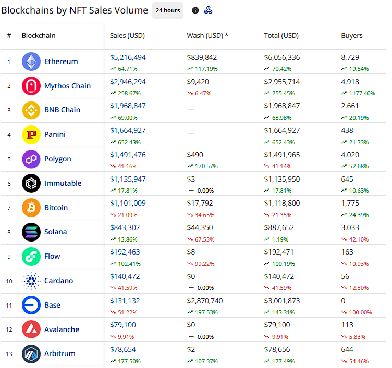Click the Avalanche logo icon
The width and height of the screenshot is (392, 368).
(31, 329)
